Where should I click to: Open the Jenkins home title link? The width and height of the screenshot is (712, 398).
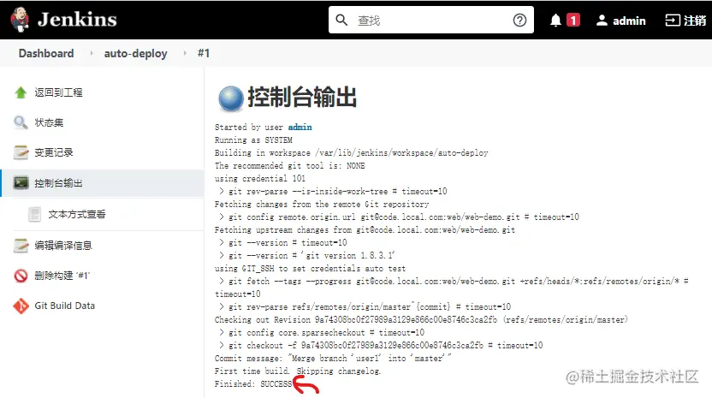tap(77, 20)
